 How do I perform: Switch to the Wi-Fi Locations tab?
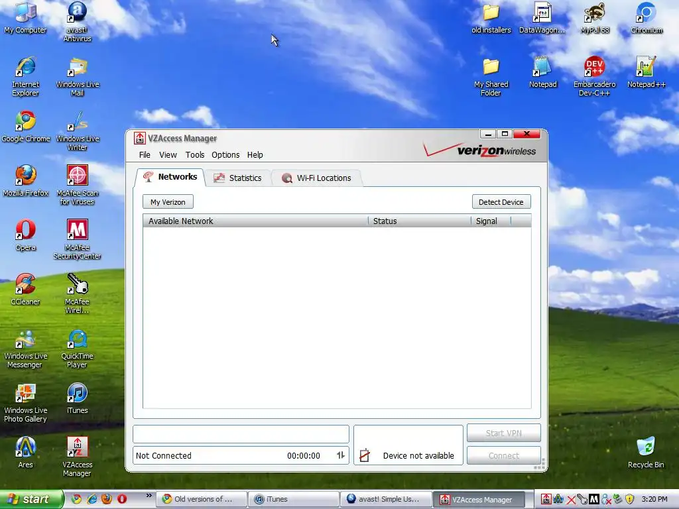(316, 178)
